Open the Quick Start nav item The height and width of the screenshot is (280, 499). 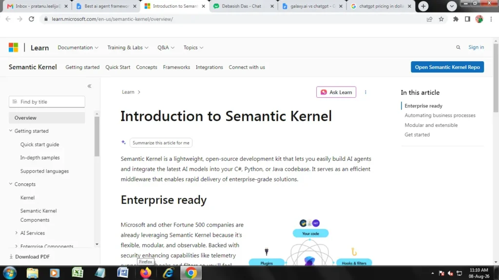click(x=118, y=67)
